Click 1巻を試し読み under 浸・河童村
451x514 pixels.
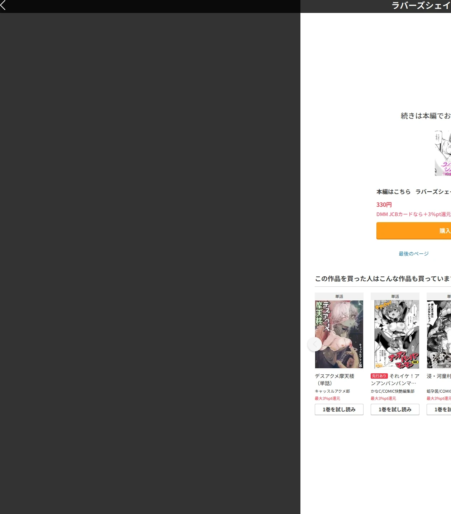[439, 410]
